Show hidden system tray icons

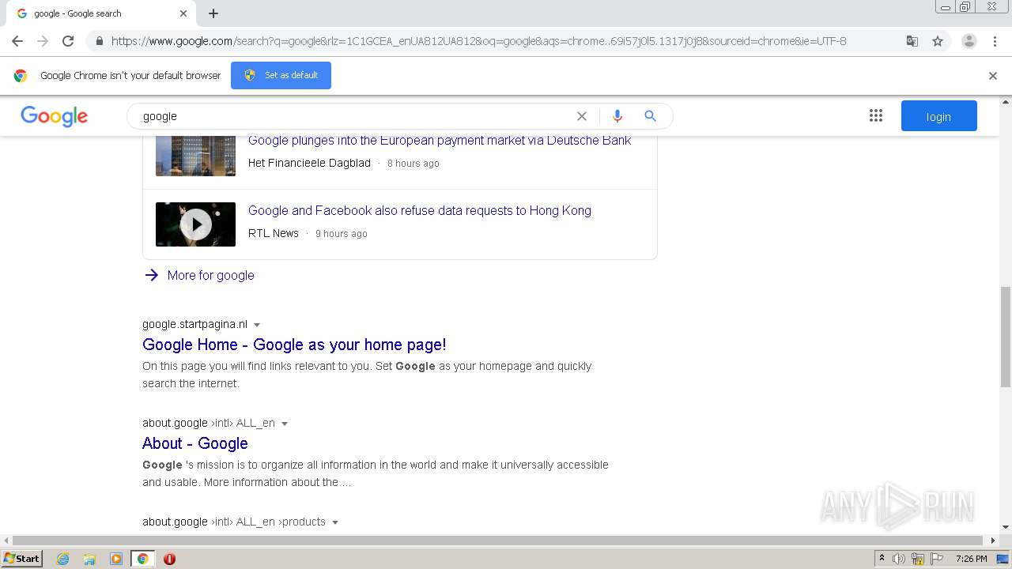point(882,559)
